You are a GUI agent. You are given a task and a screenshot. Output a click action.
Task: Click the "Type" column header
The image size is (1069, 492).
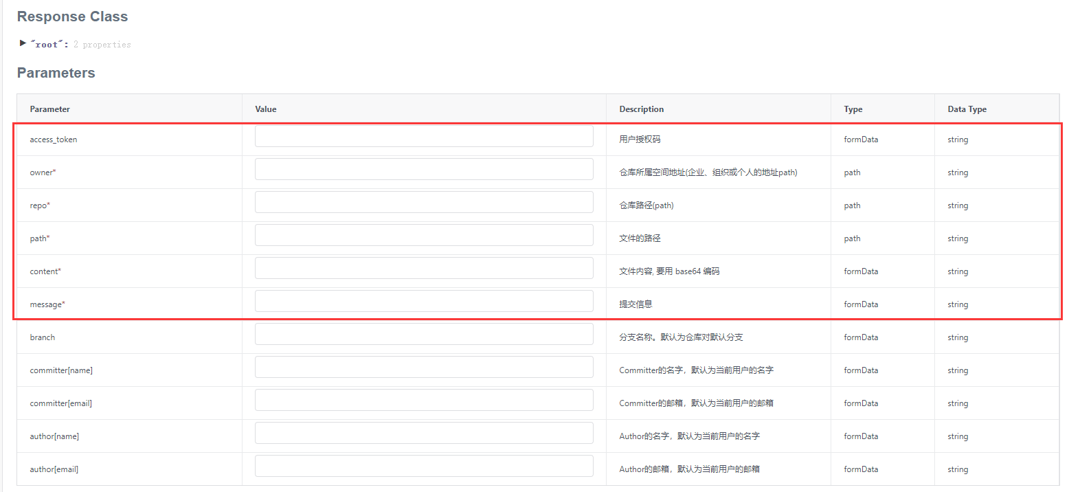tap(853, 109)
